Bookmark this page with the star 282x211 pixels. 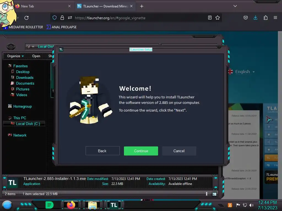coord(218,18)
